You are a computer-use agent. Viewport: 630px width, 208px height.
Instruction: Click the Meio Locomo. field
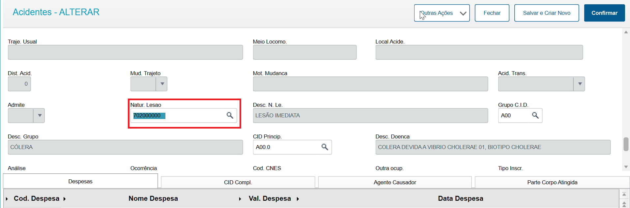pyautogui.click(x=305, y=52)
